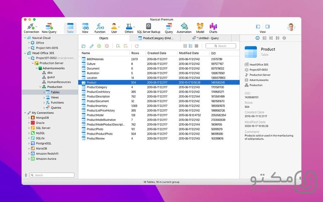Click the settings hexagon icon in info pane
Image resolution: width=323 pixels, height=202 pixels.
click(284, 38)
